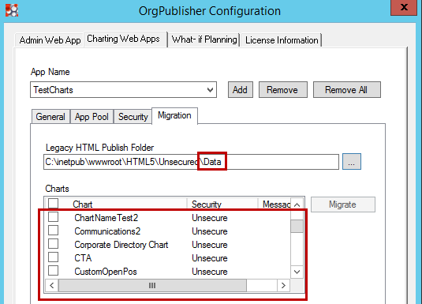
Task: Select the General sub-tab
Action: [50, 117]
